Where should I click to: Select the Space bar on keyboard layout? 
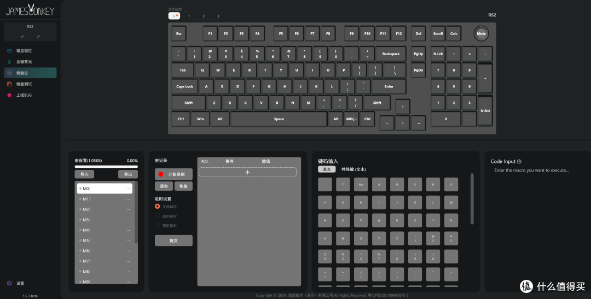coord(279,119)
